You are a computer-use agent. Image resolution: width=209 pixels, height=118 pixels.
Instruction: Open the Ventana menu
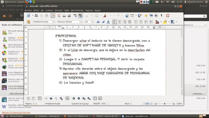click(x=89, y=10)
